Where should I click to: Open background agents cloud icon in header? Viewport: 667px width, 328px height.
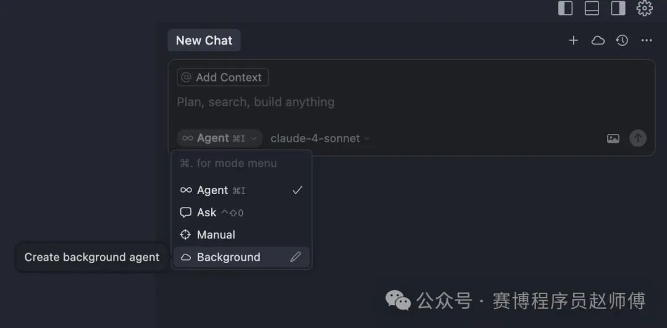(598, 40)
